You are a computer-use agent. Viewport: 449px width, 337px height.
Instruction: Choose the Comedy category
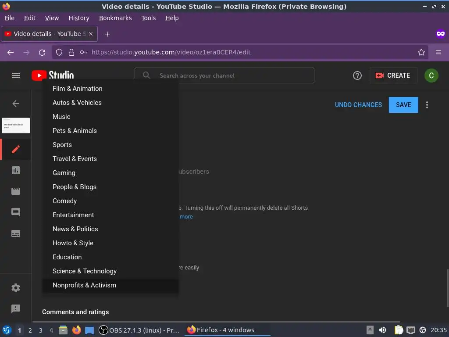tap(110, 201)
